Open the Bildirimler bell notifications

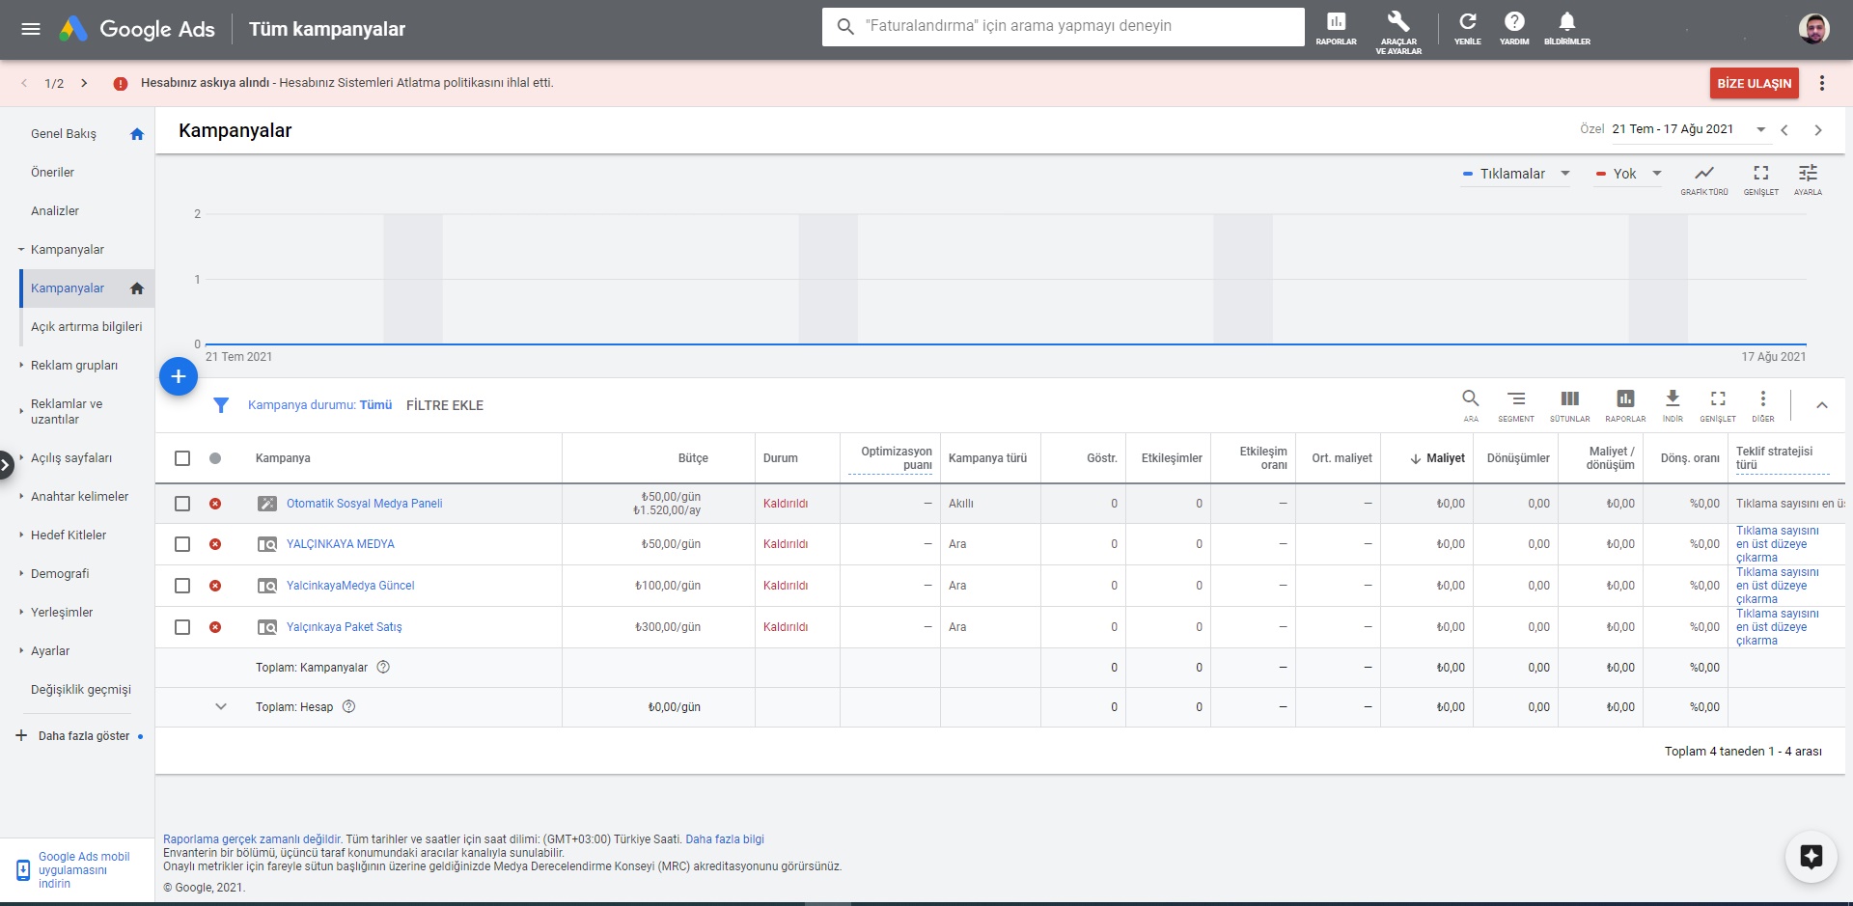pyautogui.click(x=1566, y=29)
